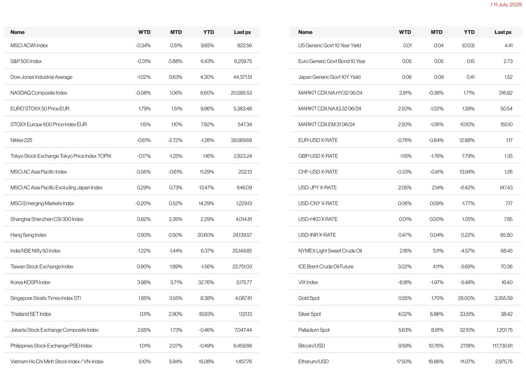This screenshot has width=526, height=379.
Task: Select the S&P 500 Index label
Action: pyautogui.click(x=26, y=61)
